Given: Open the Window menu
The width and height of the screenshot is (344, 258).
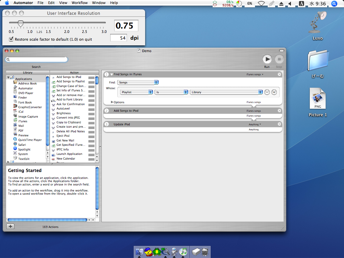Looking at the screenshot, I should (99, 3).
